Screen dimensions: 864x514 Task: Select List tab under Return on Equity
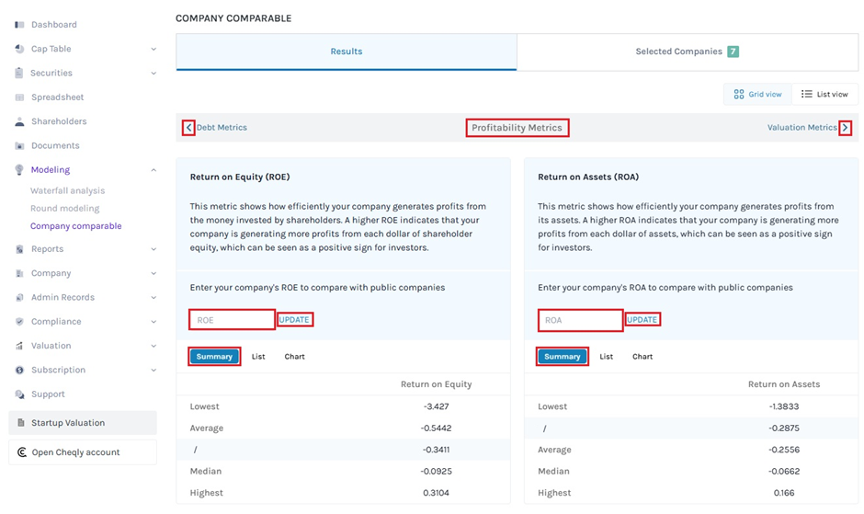click(x=258, y=356)
